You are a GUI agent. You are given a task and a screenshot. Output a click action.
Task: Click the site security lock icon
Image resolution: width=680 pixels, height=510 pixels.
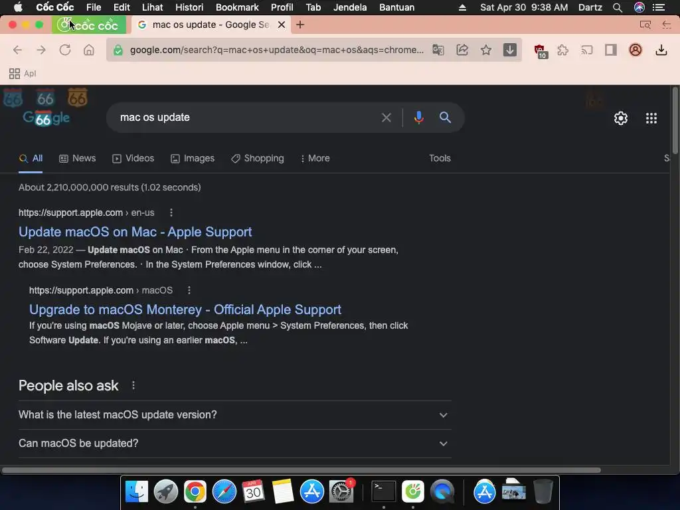pyautogui.click(x=118, y=50)
